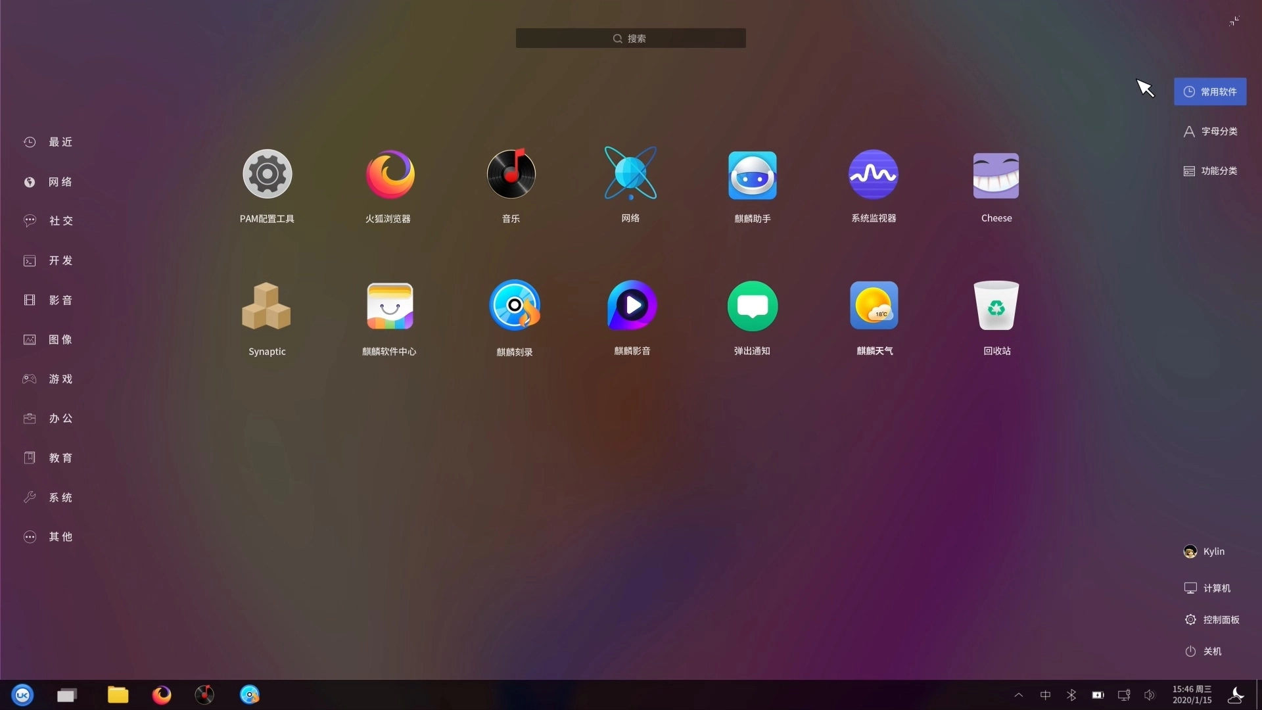Screen dimensions: 1262x710
Task: Open the 麒麟天气 weather app
Action: [874, 306]
